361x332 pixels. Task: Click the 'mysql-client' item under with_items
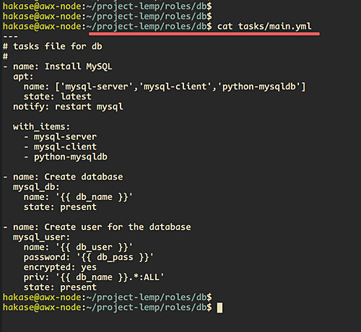65,147
